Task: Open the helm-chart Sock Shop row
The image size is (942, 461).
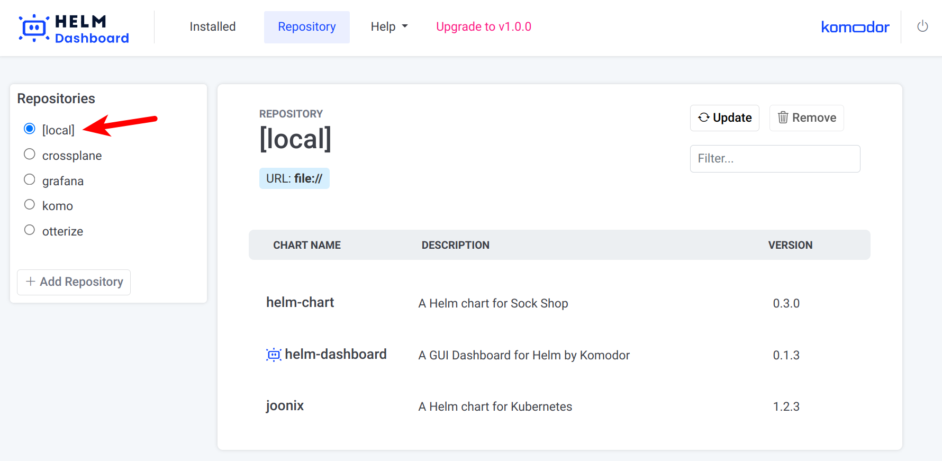Action: pos(300,303)
